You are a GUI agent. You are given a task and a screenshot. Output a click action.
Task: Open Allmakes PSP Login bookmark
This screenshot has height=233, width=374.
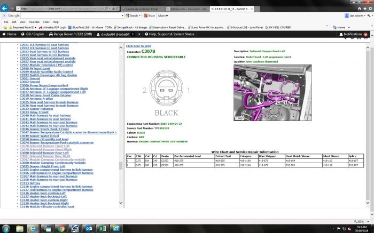(x=52, y=28)
